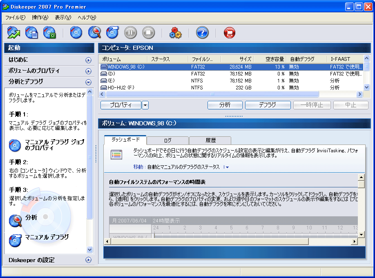Click the drive icon for WINDOWS_98 (C:)
Viewport: 375px width, 278px height.
(104, 67)
